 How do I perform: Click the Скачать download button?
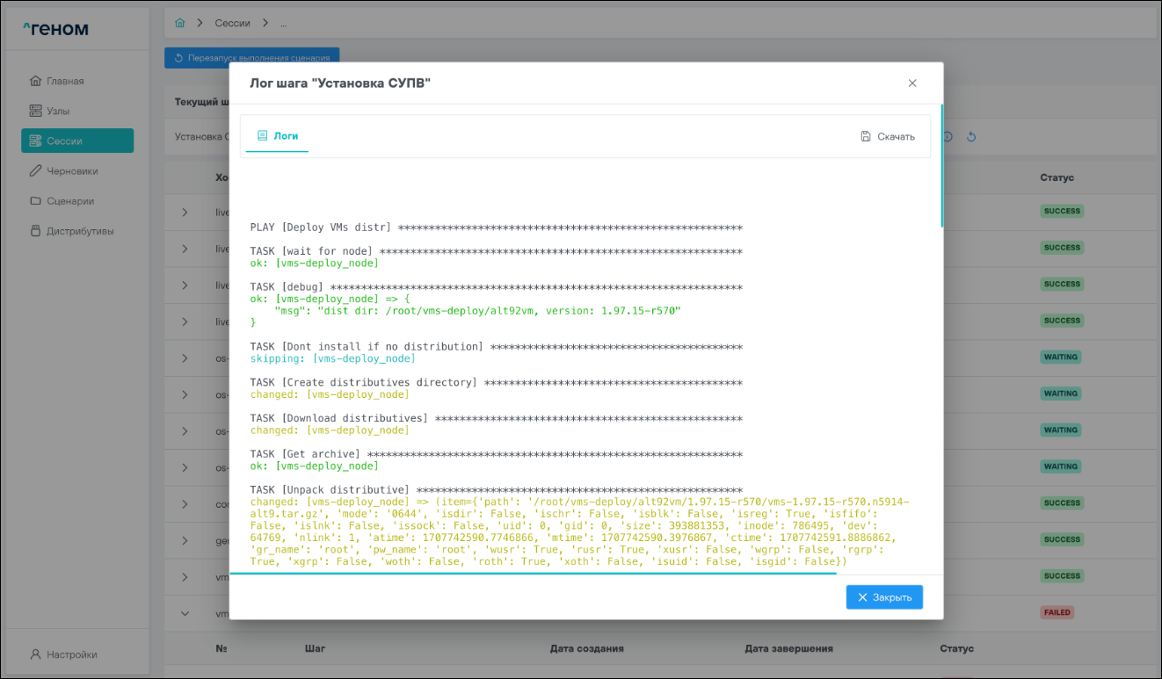click(x=888, y=136)
